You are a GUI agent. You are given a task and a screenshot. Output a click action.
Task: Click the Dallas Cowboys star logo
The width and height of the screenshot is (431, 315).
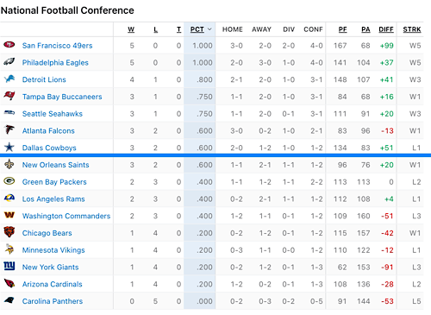9,147
